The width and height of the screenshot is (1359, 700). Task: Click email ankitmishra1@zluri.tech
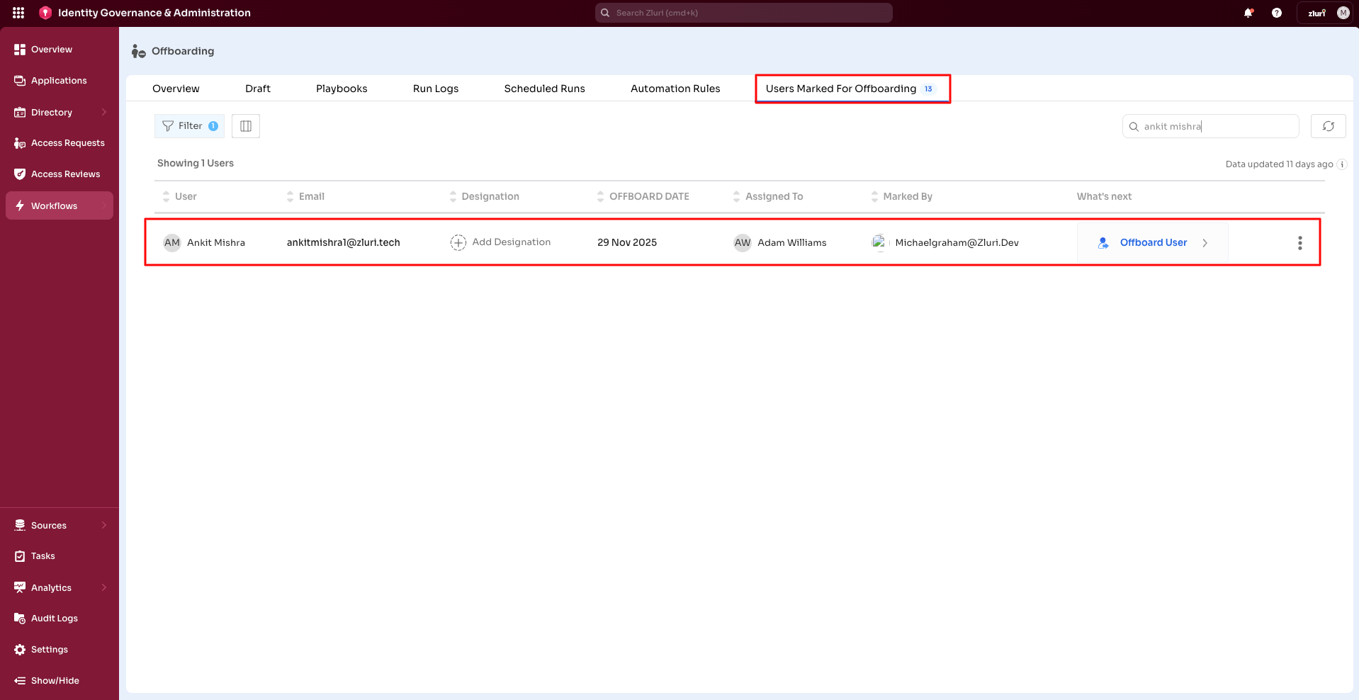(x=344, y=242)
